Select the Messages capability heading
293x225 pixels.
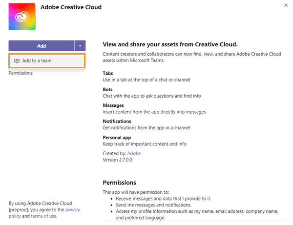pos(113,105)
